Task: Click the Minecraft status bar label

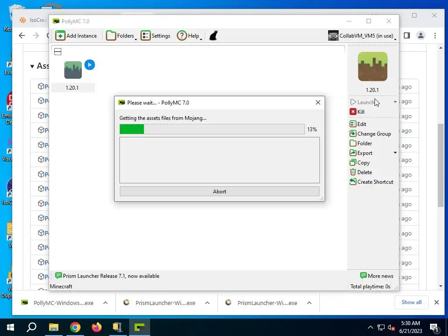Action: click(x=61, y=286)
